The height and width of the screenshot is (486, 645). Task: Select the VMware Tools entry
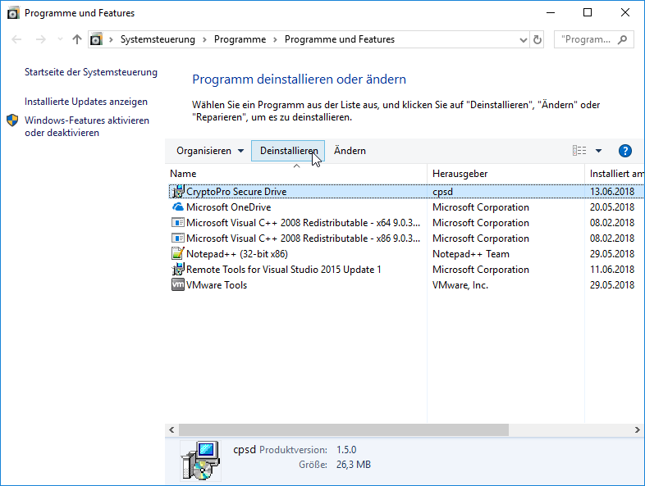pos(217,285)
